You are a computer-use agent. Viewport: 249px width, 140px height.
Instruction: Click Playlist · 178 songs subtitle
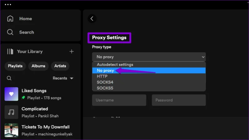[x=44, y=98]
